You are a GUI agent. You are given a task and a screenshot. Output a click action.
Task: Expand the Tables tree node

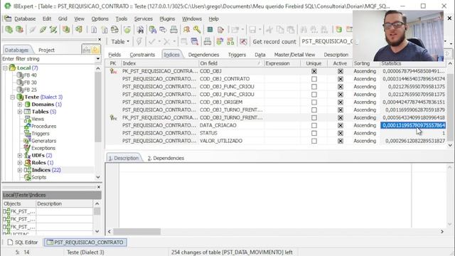(20, 112)
